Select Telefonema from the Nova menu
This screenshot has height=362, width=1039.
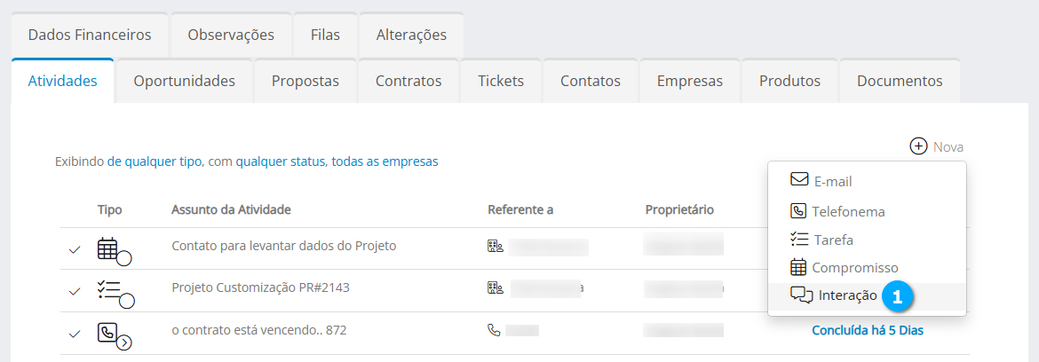pos(847,211)
